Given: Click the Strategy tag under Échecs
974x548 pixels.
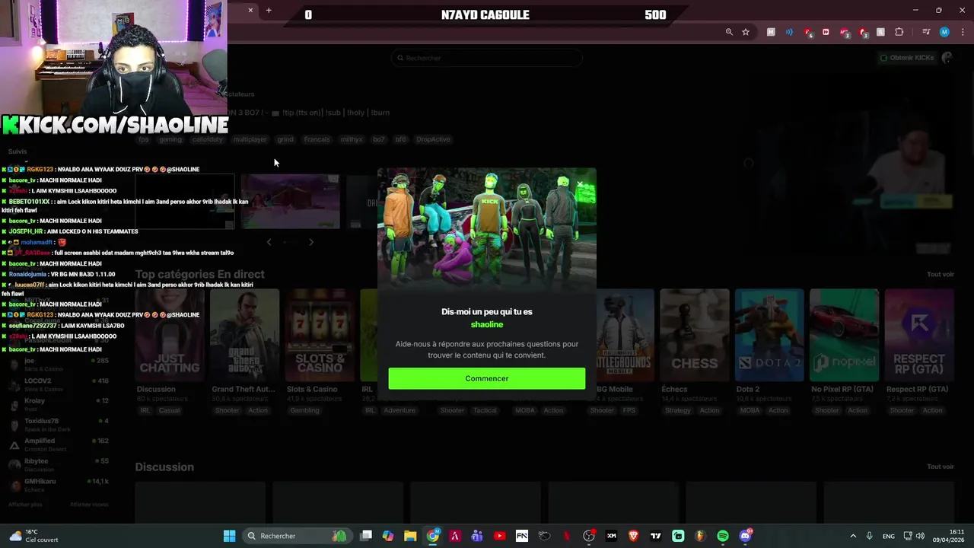Looking at the screenshot, I should [x=677, y=410].
